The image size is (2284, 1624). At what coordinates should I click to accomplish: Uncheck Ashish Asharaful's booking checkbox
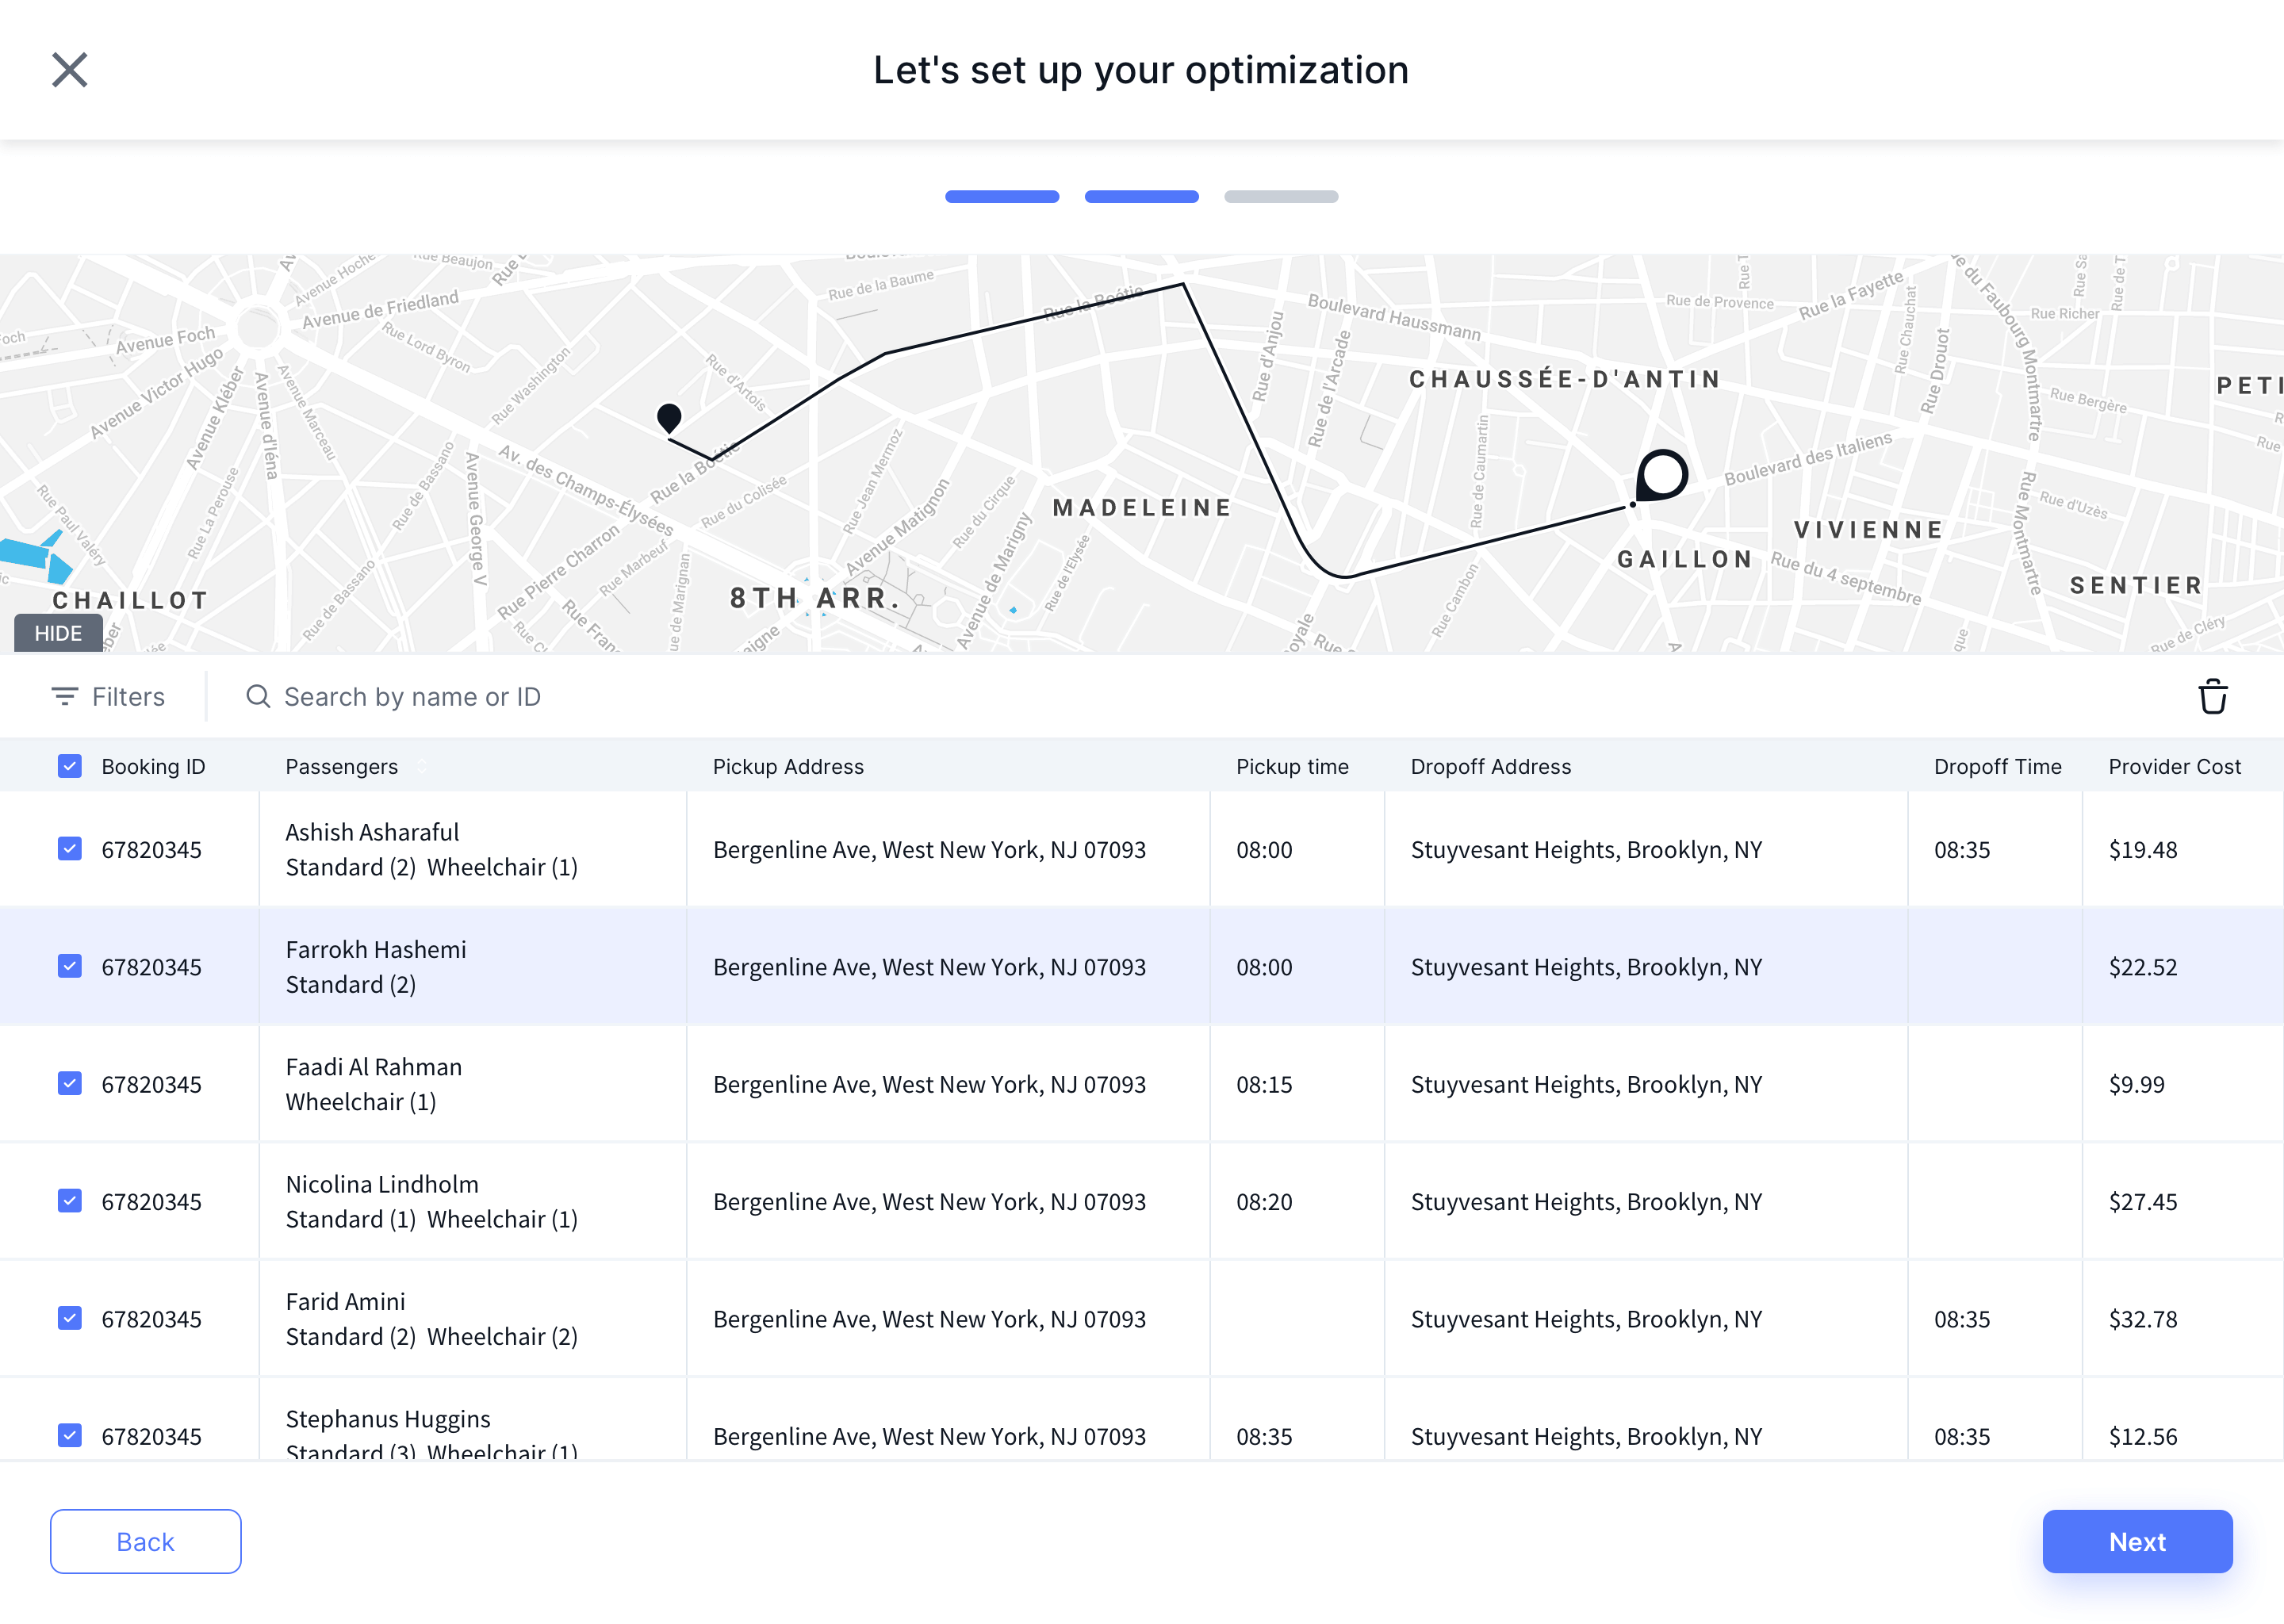(x=69, y=849)
